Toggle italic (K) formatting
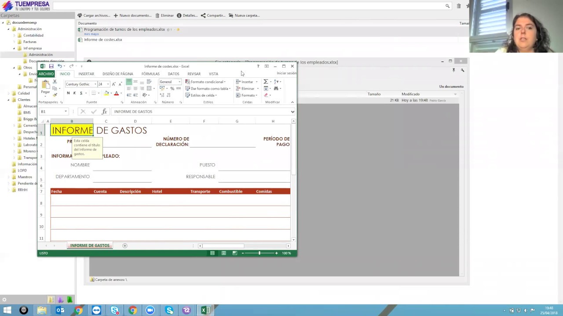Viewport: 563px width, 316px height. [x=74, y=93]
